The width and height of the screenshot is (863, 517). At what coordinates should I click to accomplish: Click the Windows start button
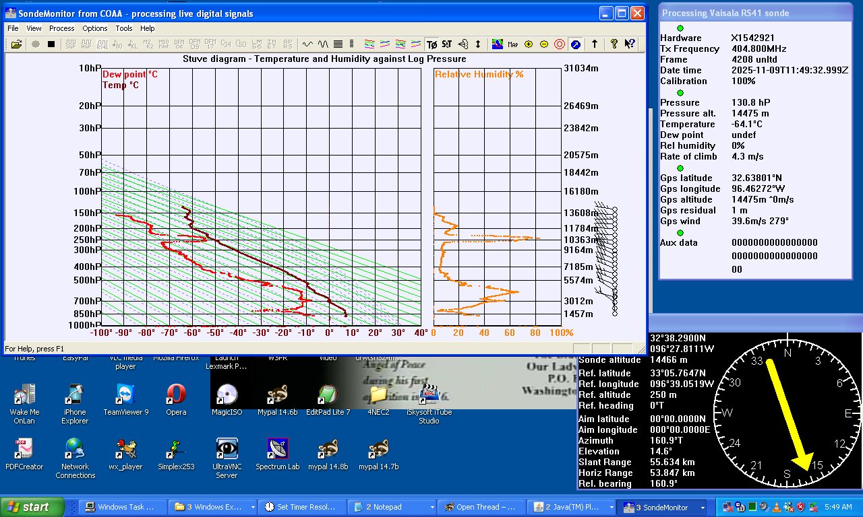click(32, 507)
